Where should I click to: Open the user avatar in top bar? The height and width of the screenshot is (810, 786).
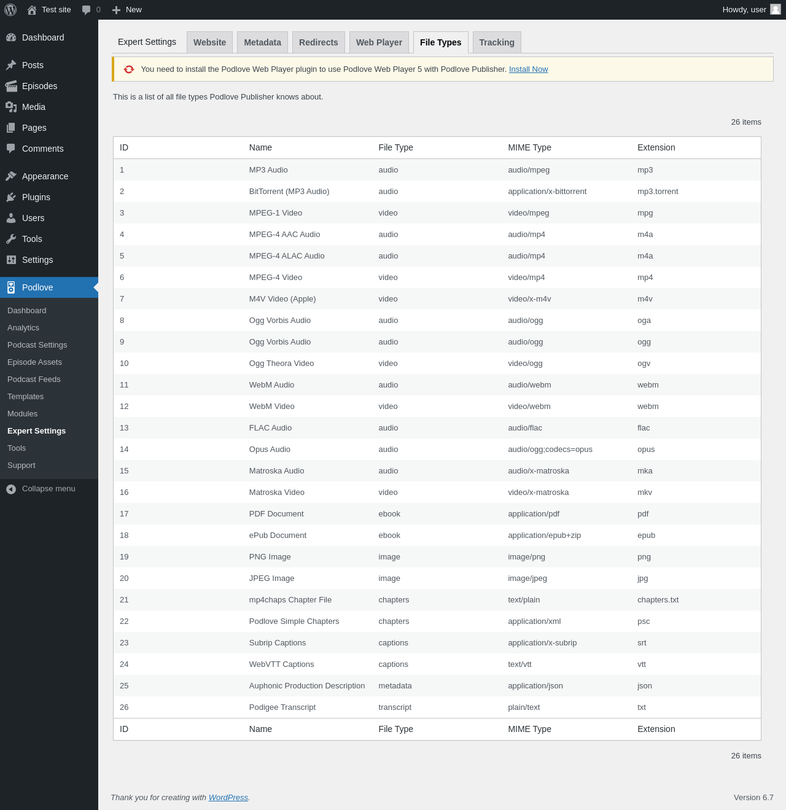click(x=776, y=9)
